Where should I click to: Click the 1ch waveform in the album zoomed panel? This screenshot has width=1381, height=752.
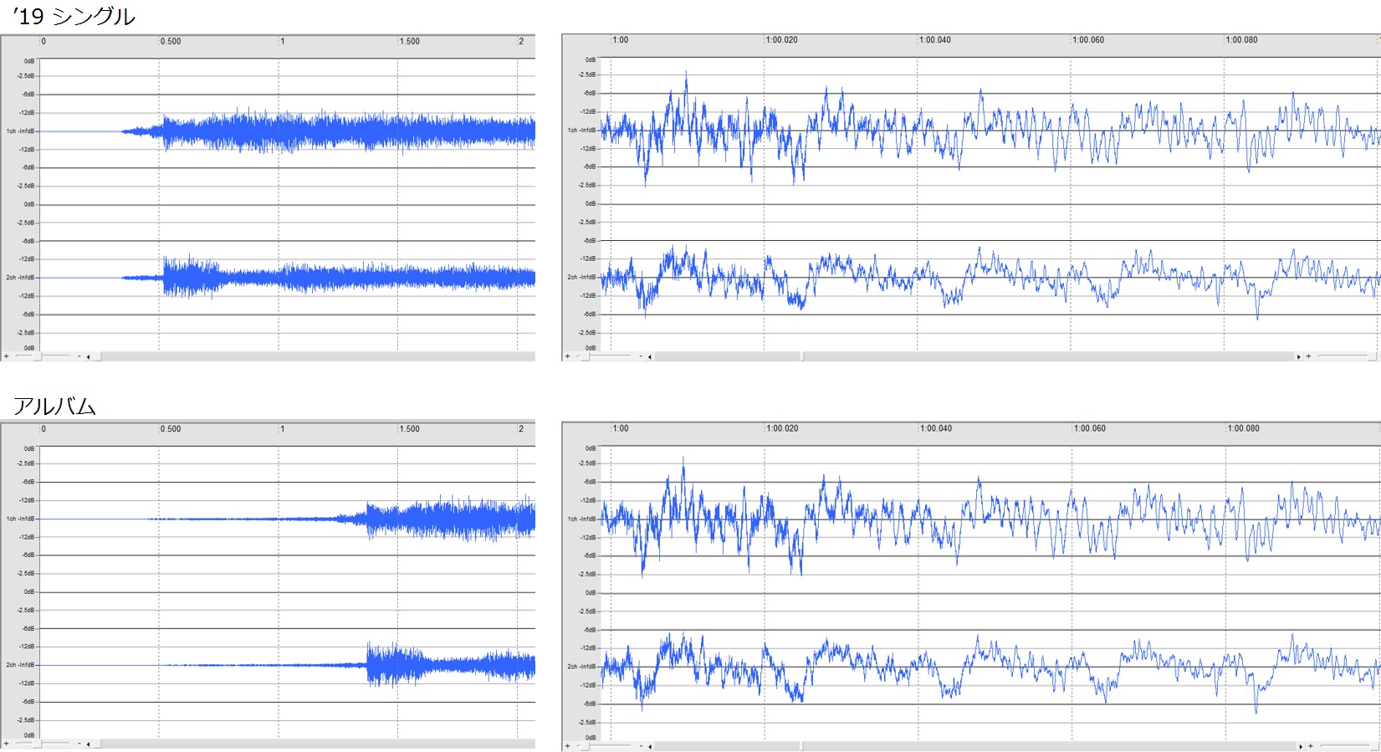[x=991, y=519]
